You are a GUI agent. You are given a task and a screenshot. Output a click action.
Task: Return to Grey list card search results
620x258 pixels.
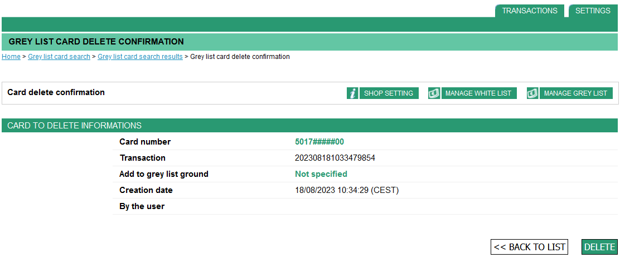(140, 56)
